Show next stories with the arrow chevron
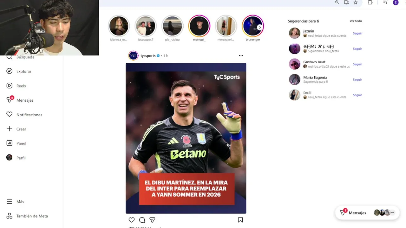This screenshot has height=228, width=406. coord(260,27)
